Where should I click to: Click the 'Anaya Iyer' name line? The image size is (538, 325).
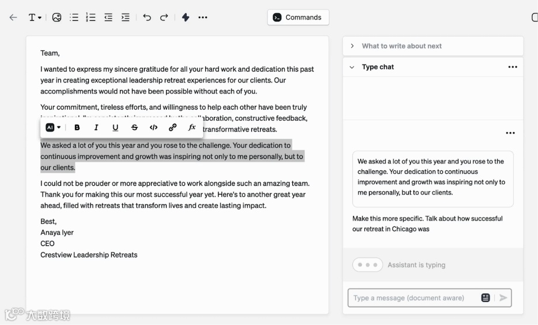pos(57,233)
